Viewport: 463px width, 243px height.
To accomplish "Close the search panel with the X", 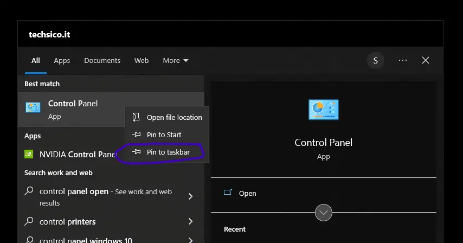I will pos(426,60).
